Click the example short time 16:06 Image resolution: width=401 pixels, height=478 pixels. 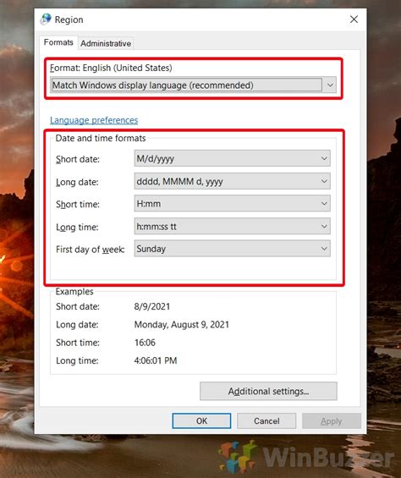pos(145,343)
